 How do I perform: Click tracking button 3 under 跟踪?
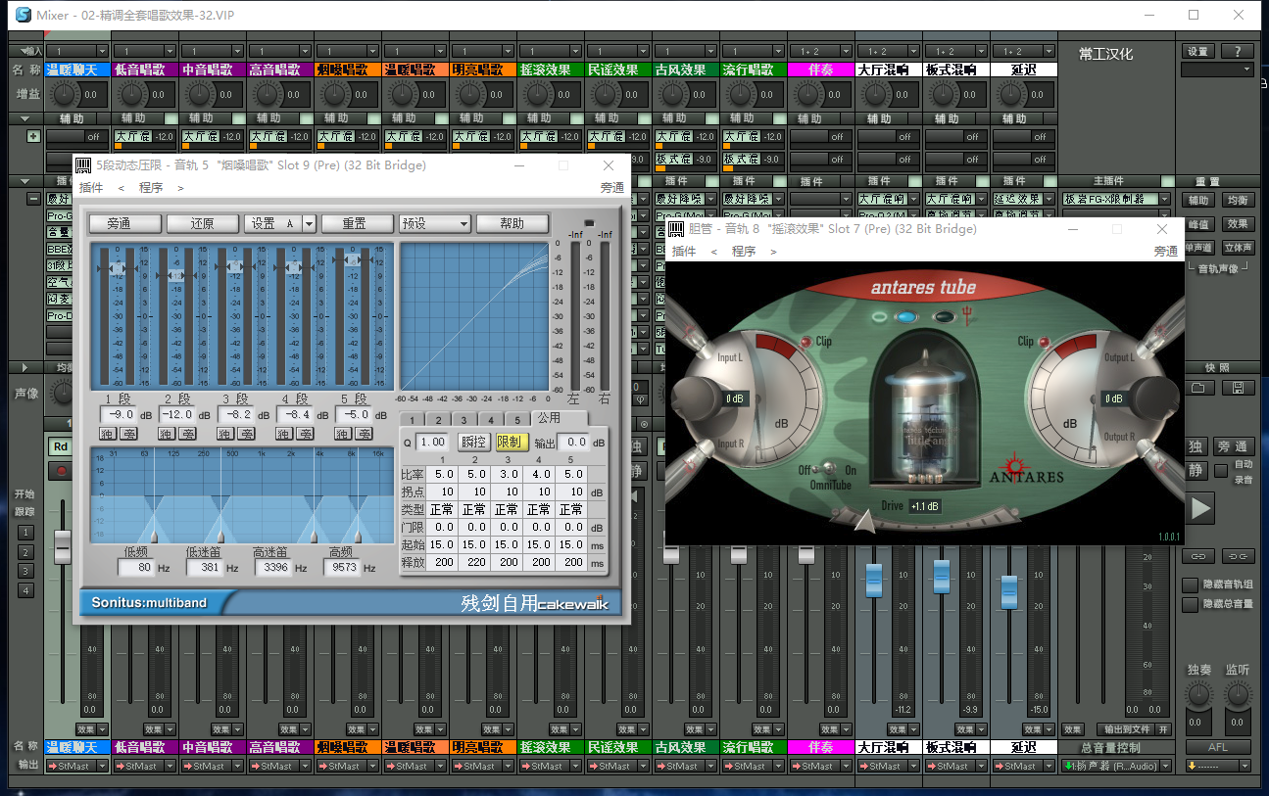coord(26,571)
